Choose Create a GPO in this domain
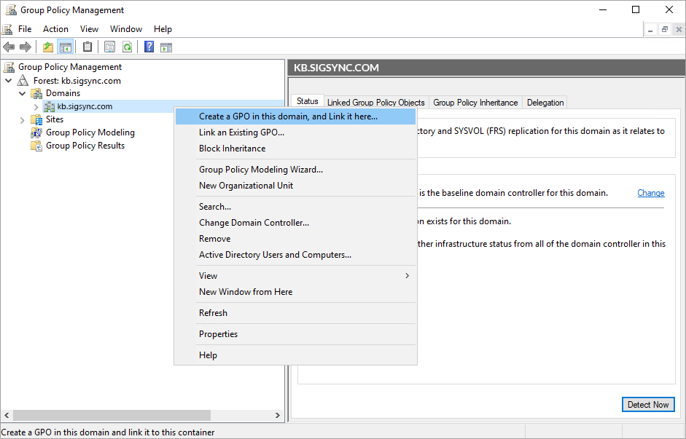The width and height of the screenshot is (686, 439). click(x=288, y=116)
